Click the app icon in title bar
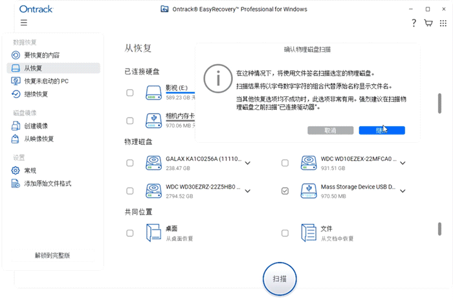 [164, 9]
